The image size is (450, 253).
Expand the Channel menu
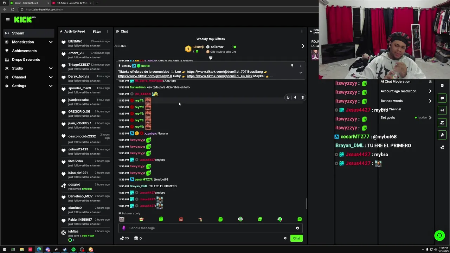(29, 77)
